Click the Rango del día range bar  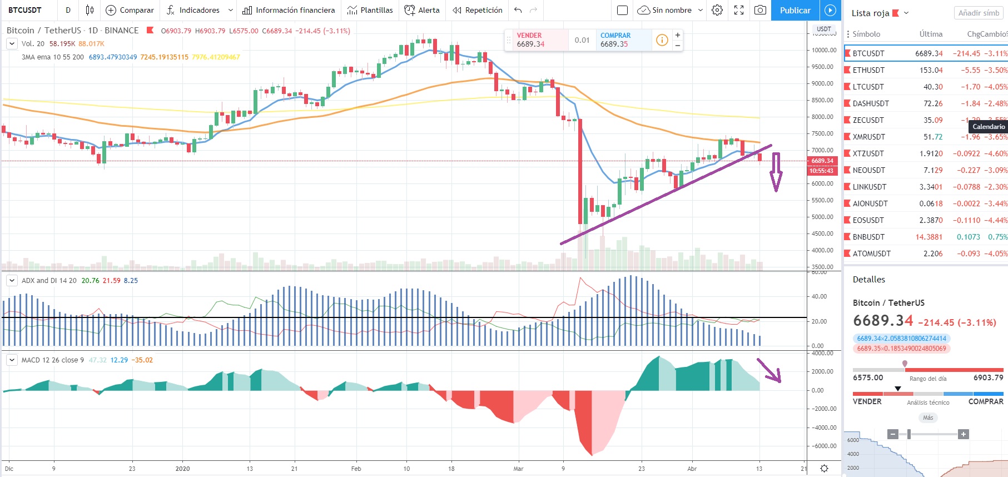click(928, 370)
